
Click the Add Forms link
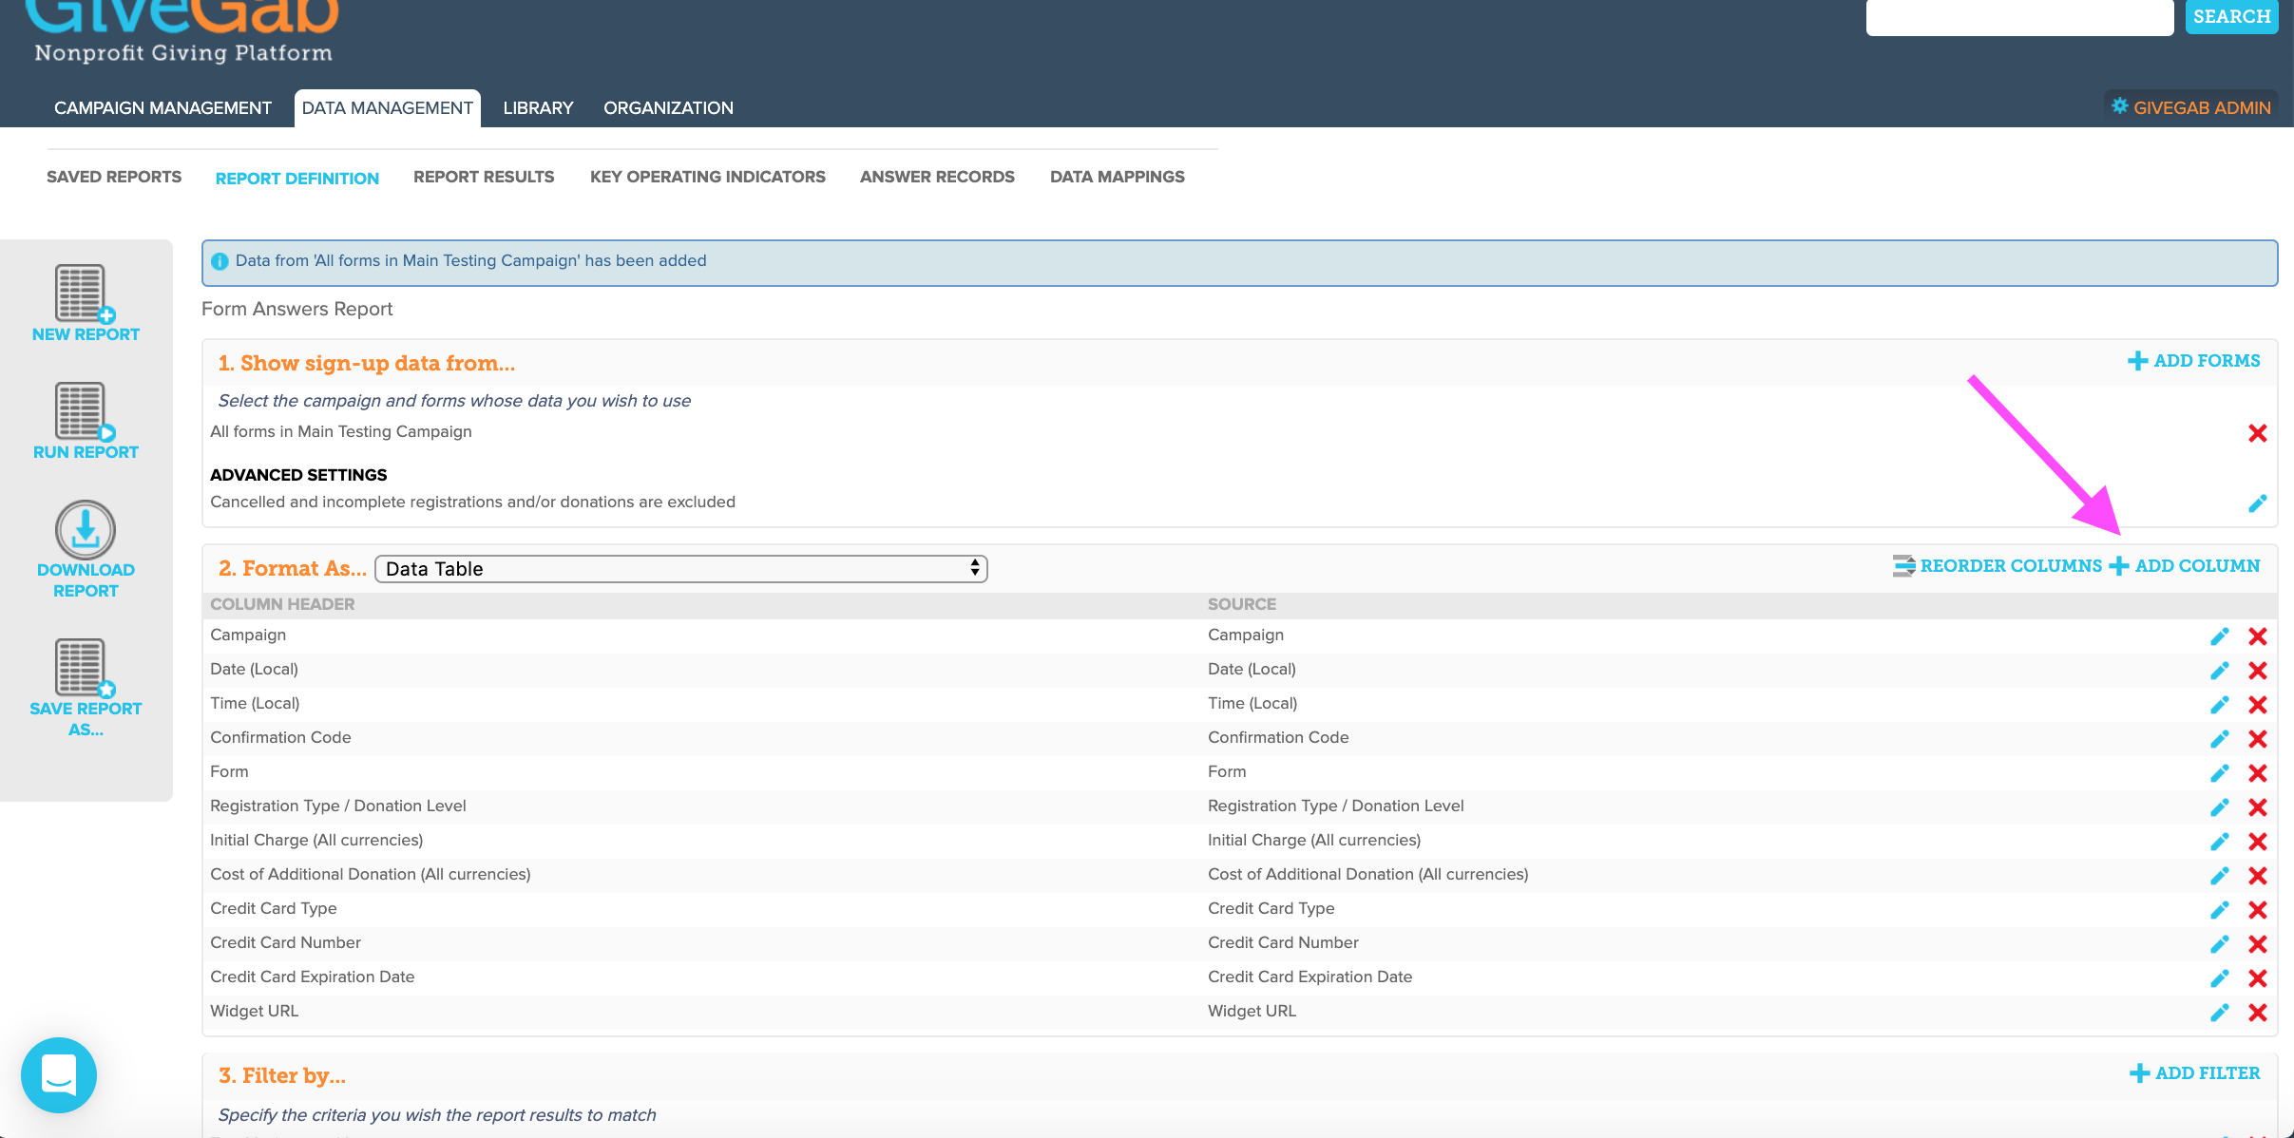click(2194, 361)
